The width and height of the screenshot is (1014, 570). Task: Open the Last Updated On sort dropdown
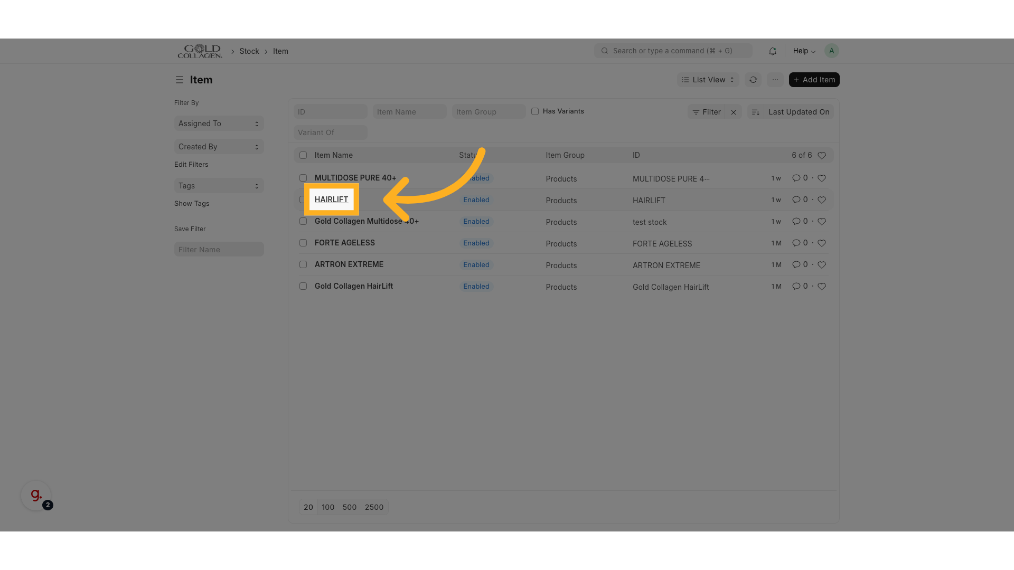799,112
